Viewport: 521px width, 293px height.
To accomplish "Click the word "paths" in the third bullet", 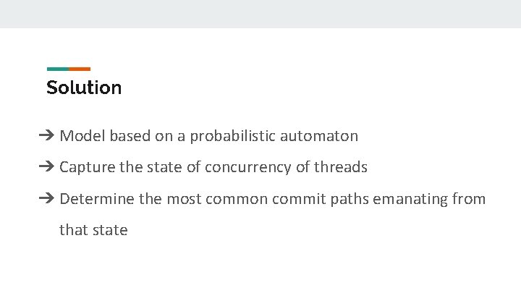I will [350, 200].
